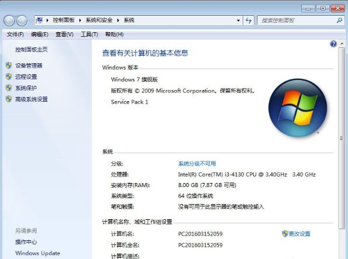The image size is (348, 259).
Task: Click shield icon beside 高级系统设置
Action: pyautogui.click(x=9, y=99)
